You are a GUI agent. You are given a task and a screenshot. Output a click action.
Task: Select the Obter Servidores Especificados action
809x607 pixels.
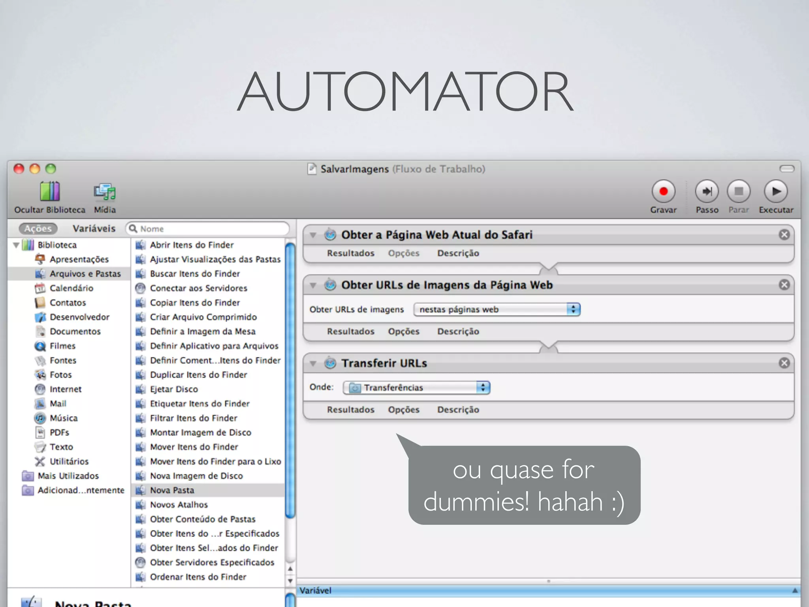205,562
